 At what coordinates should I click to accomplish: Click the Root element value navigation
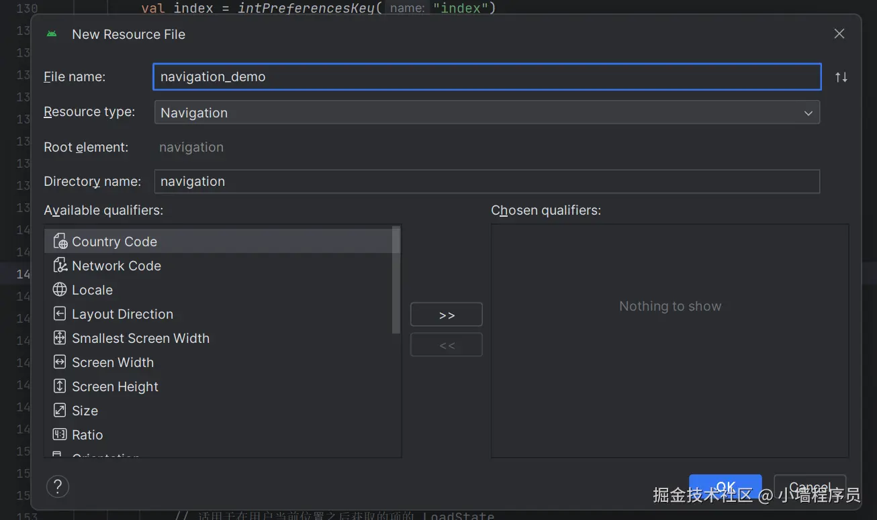pyautogui.click(x=191, y=147)
